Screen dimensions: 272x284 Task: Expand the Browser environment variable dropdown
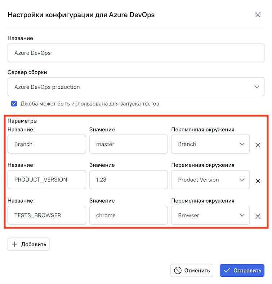(x=210, y=215)
